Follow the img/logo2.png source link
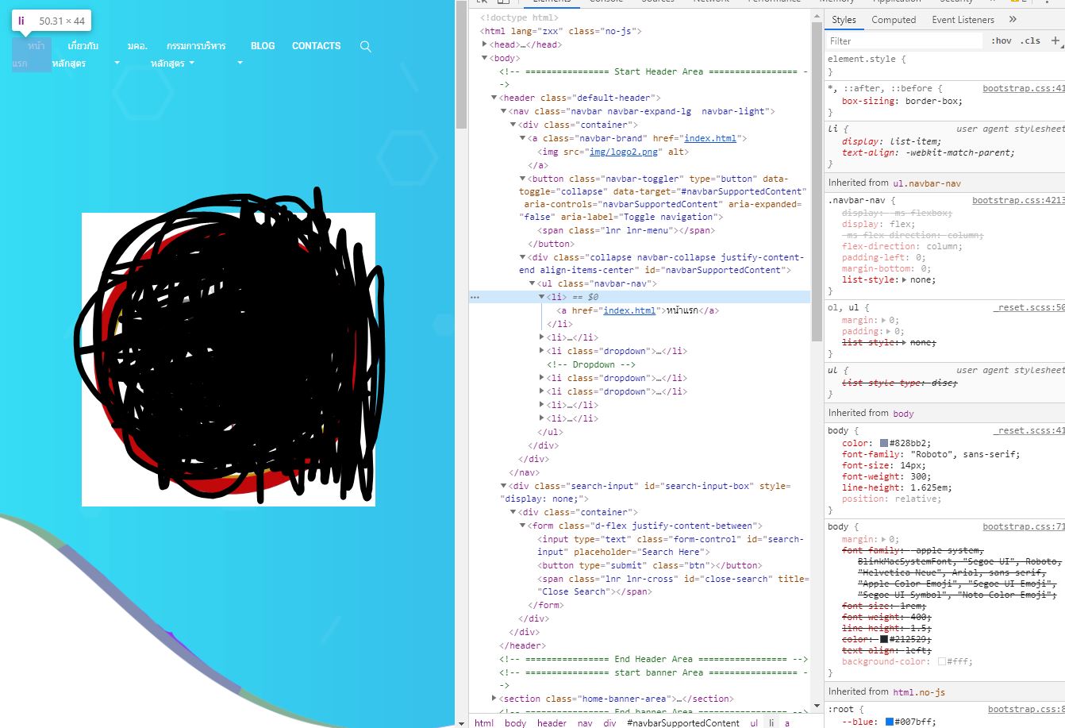Image resolution: width=1065 pixels, height=728 pixels. pyautogui.click(x=624, y=152)
